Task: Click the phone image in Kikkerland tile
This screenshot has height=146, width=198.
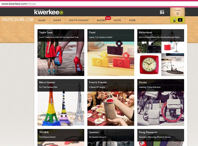Action: [x=149, y=47]
